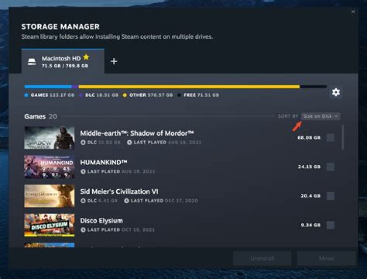367x279 pixels.
Task: Click the Macintosh HD drive icon
Action: click(32, 62)
